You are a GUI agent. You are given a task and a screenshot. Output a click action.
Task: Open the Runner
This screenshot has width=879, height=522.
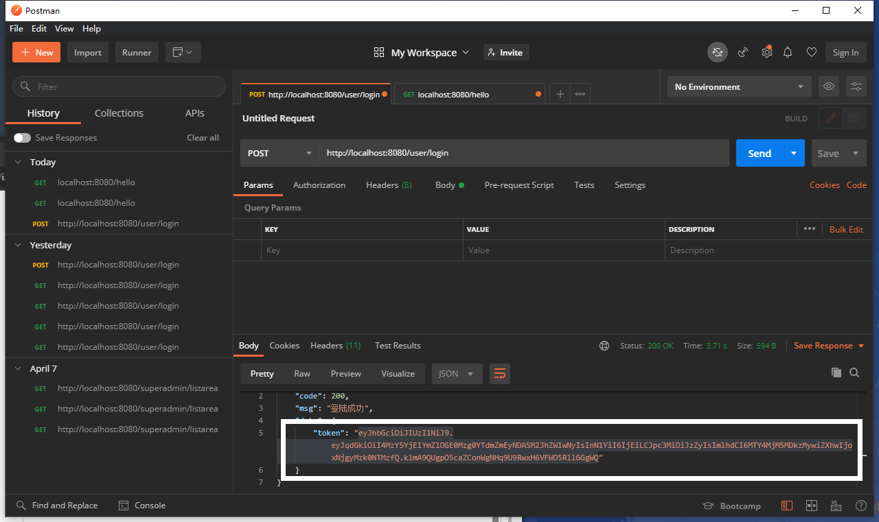point(137,52)
